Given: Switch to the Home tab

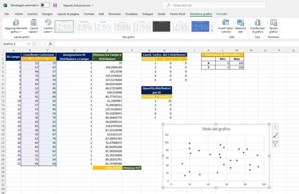Looking at the screenshot, I should coord(19,14).
